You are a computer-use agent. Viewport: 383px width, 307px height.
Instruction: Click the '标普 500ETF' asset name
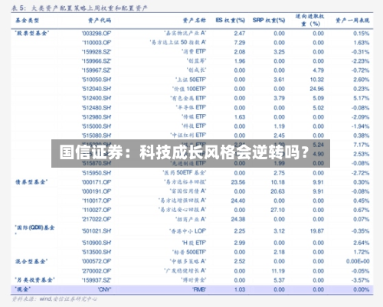pos(189,252)
